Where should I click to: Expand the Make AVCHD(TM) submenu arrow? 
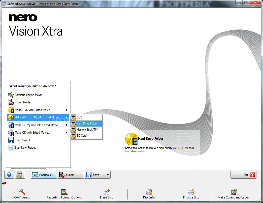click(x=67, y=117)
